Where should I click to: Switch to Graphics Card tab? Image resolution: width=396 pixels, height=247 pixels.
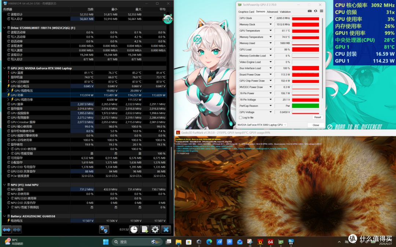(246, 12)
